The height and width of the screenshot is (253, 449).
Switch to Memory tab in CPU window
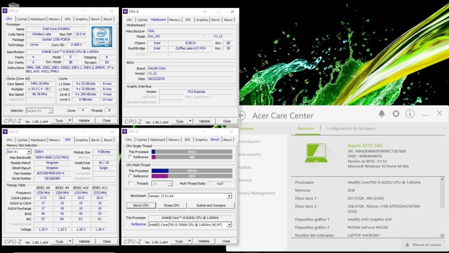[x=54, y=19]
